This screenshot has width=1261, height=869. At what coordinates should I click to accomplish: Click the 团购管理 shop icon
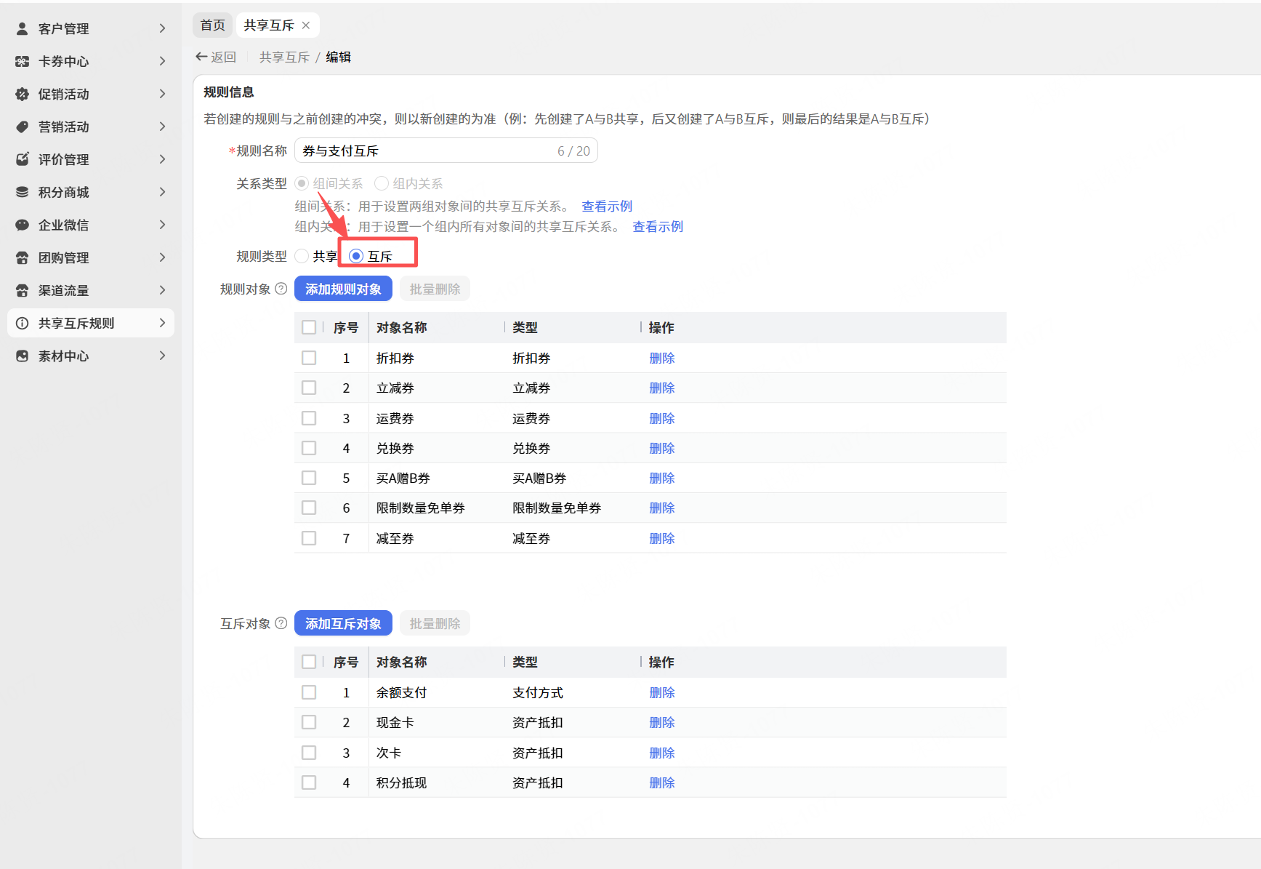pyautogui.click(x=23, y=257)
